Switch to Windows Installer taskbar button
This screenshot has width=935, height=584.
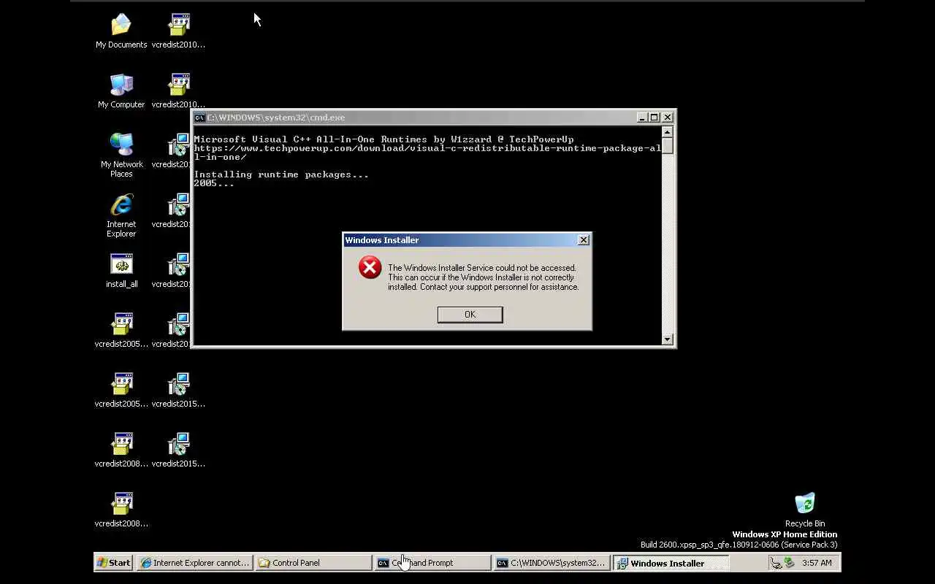(x=671, y=563)
